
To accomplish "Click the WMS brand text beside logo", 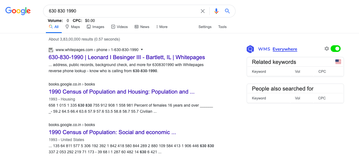I will [x=264, y=49].
